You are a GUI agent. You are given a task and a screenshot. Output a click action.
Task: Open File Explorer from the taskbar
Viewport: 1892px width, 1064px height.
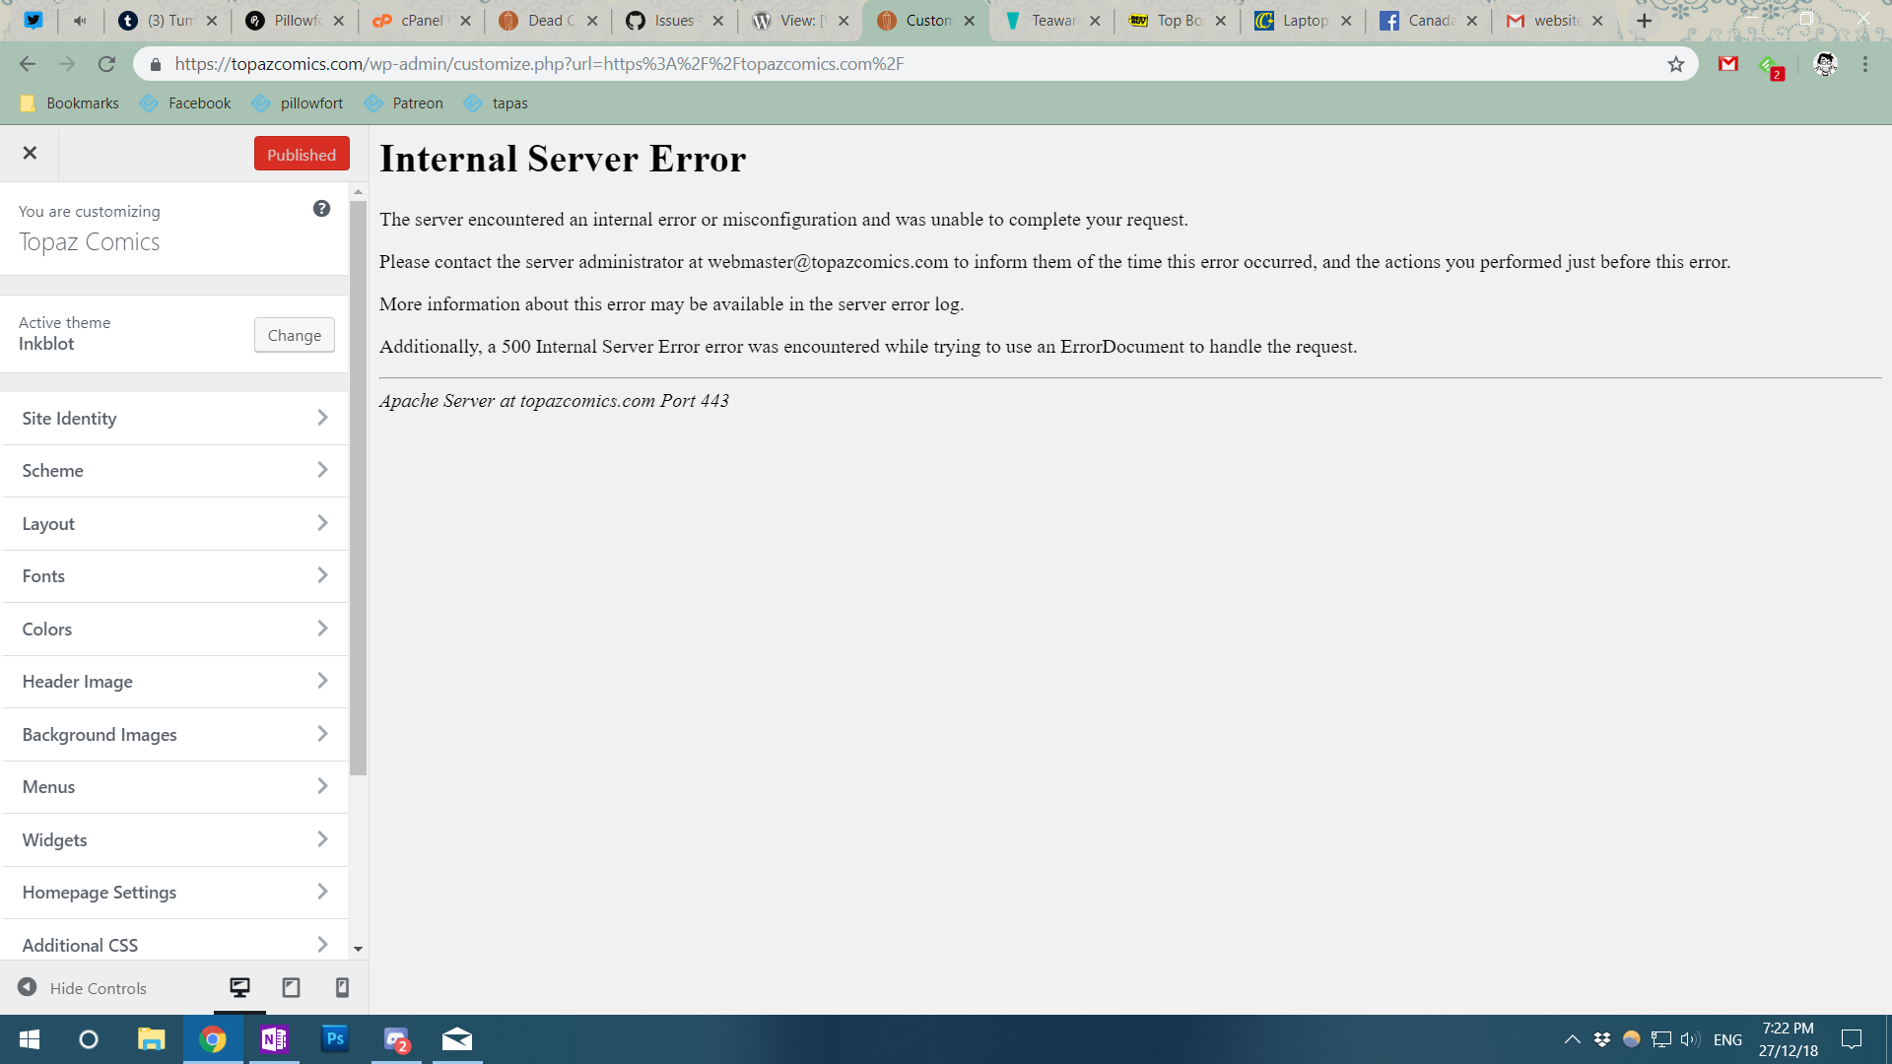point(151,1039)
